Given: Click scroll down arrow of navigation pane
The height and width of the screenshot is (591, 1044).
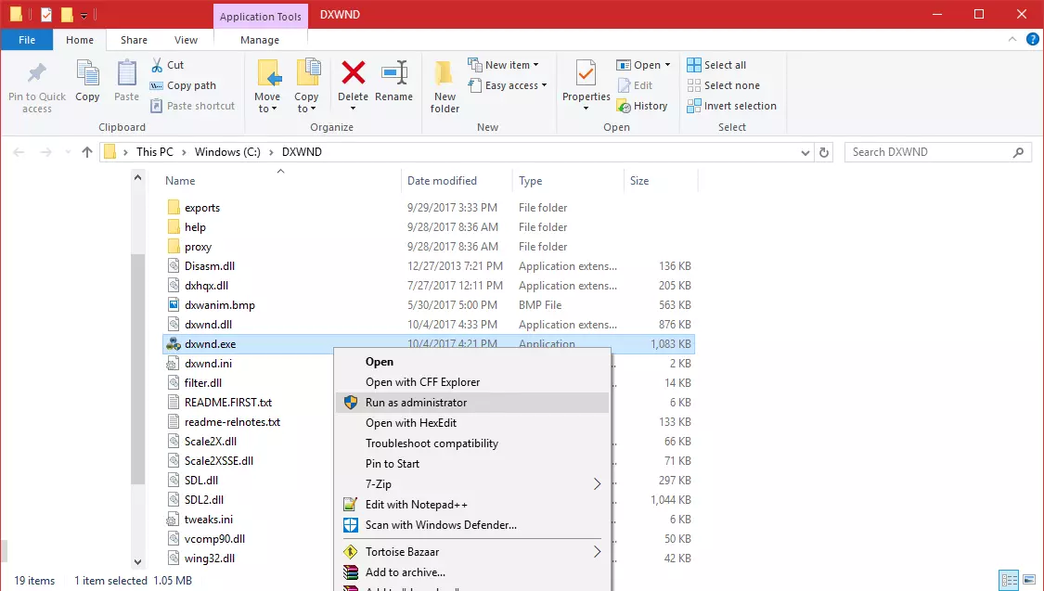Looking at the screenshot, I should (137, 562).
